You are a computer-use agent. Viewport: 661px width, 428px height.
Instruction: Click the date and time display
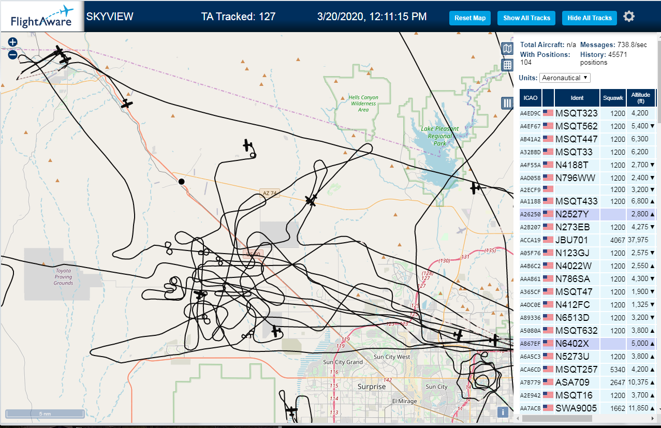[372, 17]
